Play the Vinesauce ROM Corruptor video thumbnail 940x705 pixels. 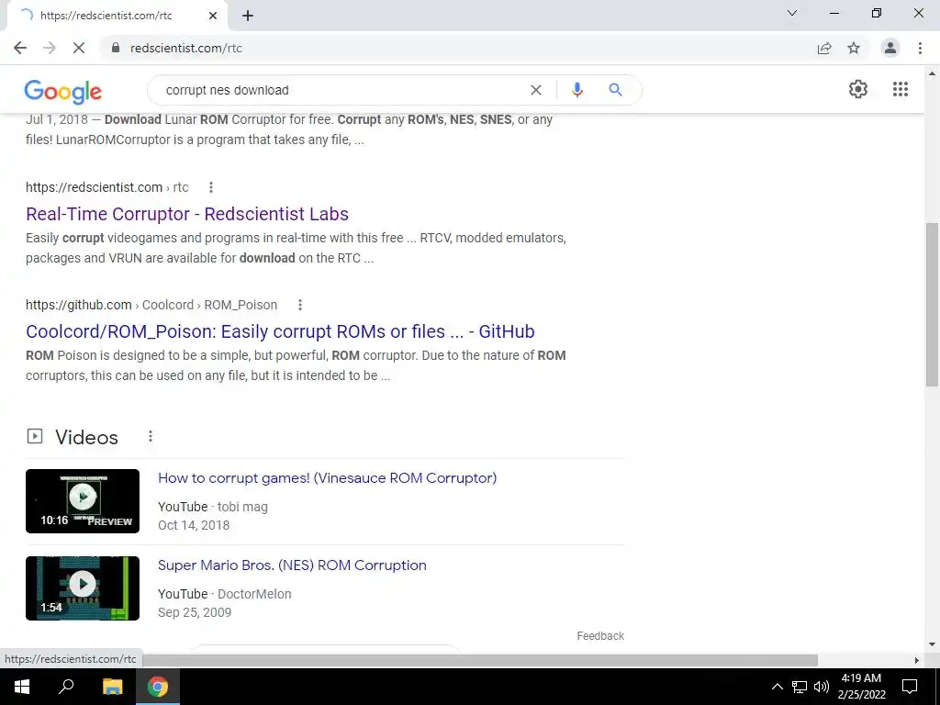pos(83,501)
